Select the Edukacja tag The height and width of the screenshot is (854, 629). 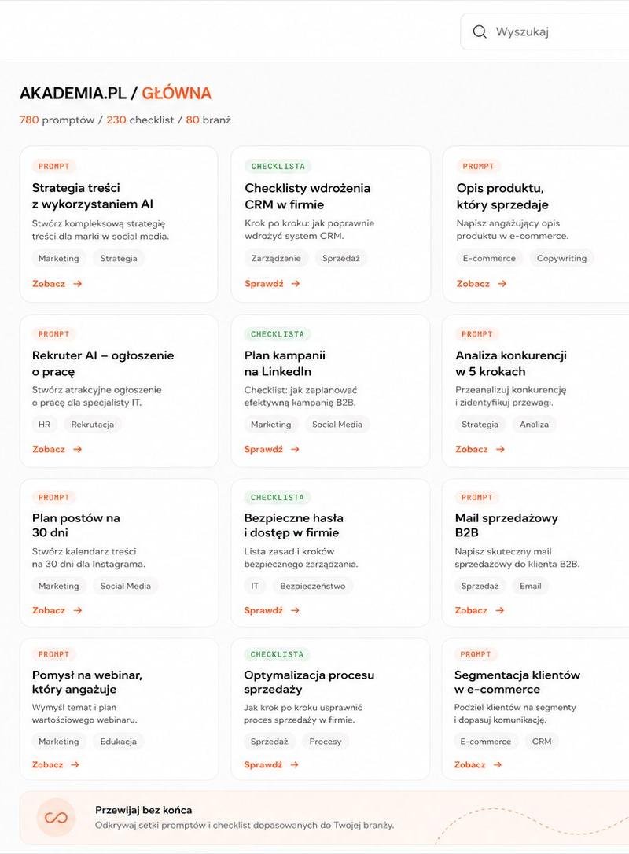click(118, 742)
